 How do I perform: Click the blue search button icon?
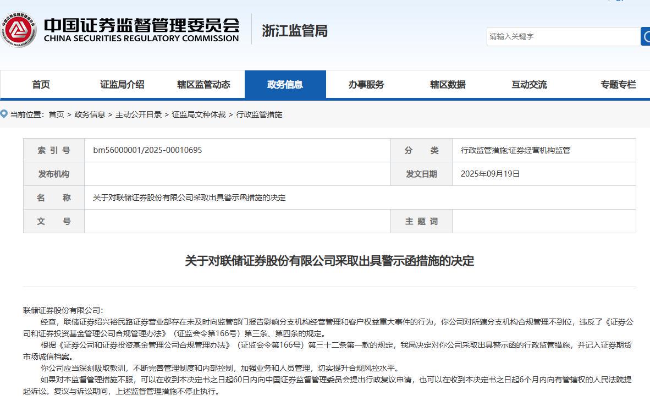pos(646,36)
